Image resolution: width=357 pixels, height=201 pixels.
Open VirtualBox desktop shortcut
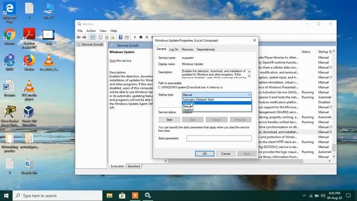(x=28, y=116)
